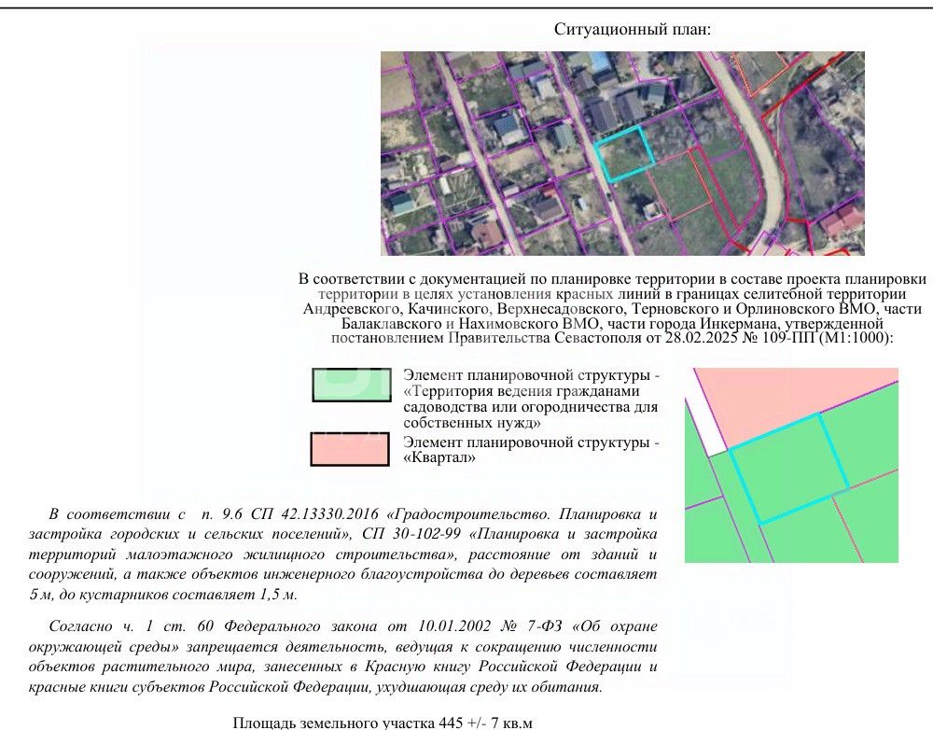Click text '28.02.2025 № 109-ПП (М1:1000):'
This screenshot has width=933, height=730.
click(x=779, y=338)
